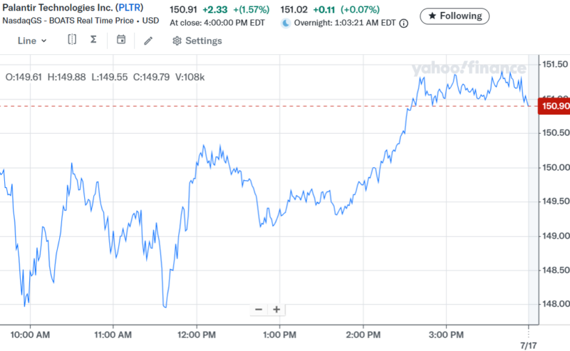Click the comparison icon in the toolbar
Image resolution: width=570 pixels, height=351 pixels.
click(x=72, y=41)
